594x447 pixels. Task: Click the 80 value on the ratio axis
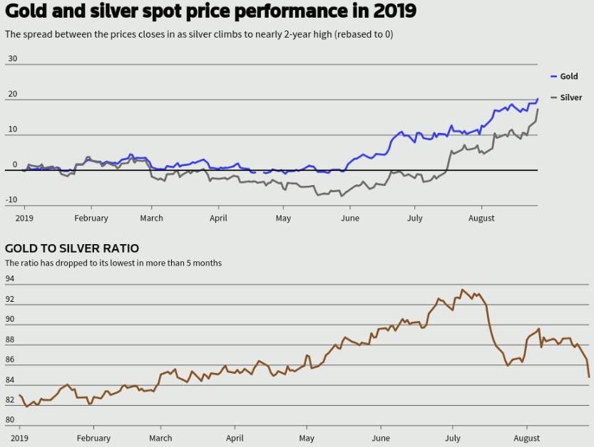[x=10, y=420]
